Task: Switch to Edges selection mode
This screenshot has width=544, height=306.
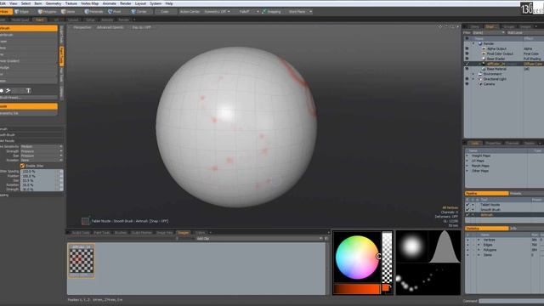Action: click(22, 11)
